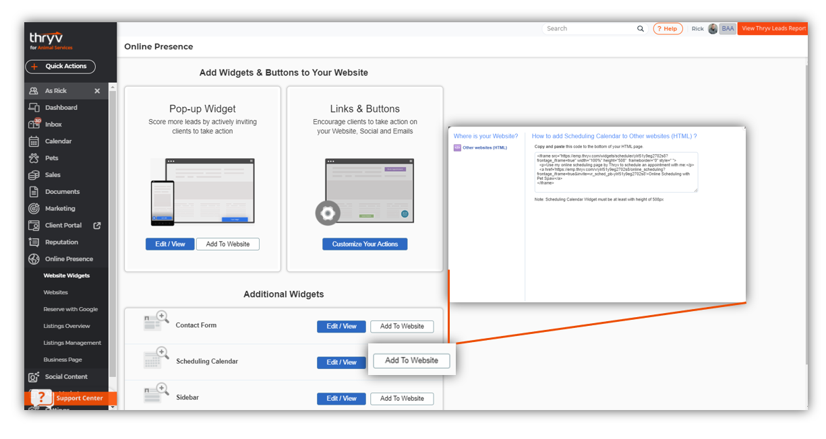Click the Contact Form widget icon
The width and height of the screenshot is (826, 439).
click(x=156, y=321)
